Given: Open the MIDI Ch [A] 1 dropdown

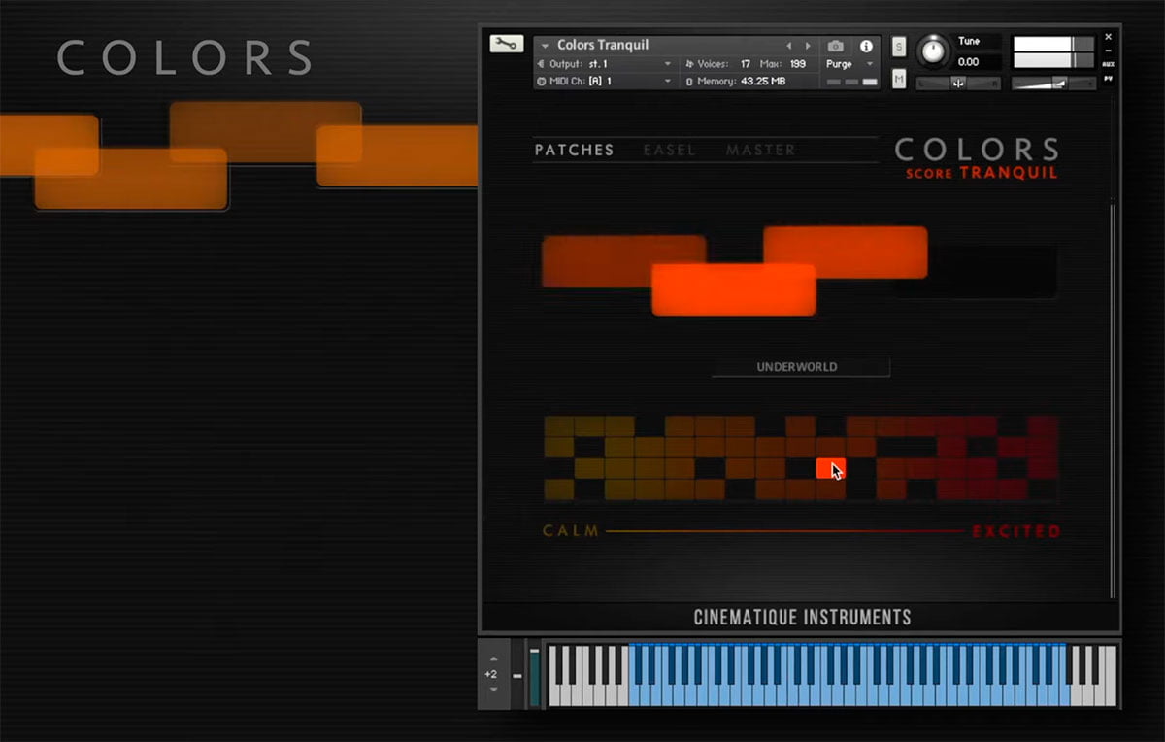Looking at the screenshot, I should pos(606,81).
